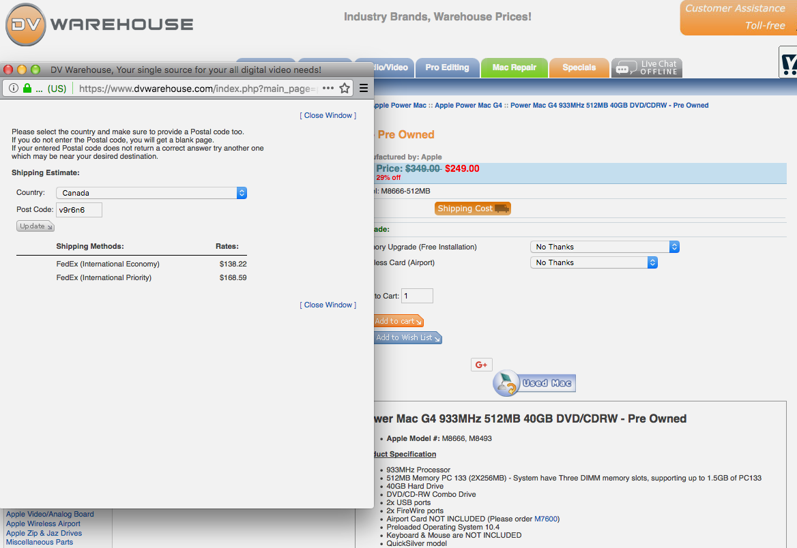Screen dimensions: 797x548
Task: Open the M7600 Airport card link
Action: pos(546,519)
